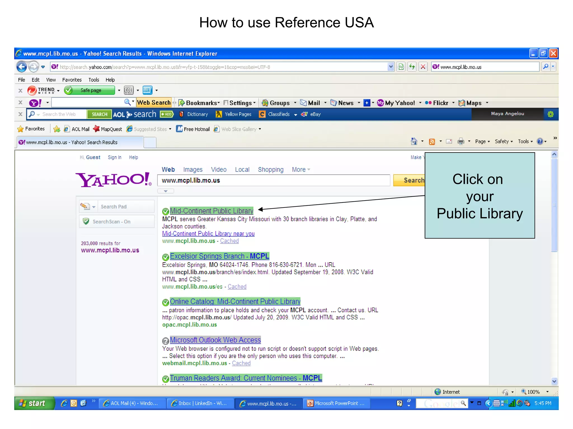Click the Trend Micro keyboard icon
573x429 pixels.
pyautogui.click(x=147, y=90)
